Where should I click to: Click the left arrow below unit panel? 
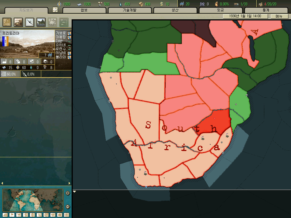pyautogui.click(x=2, y=183)
